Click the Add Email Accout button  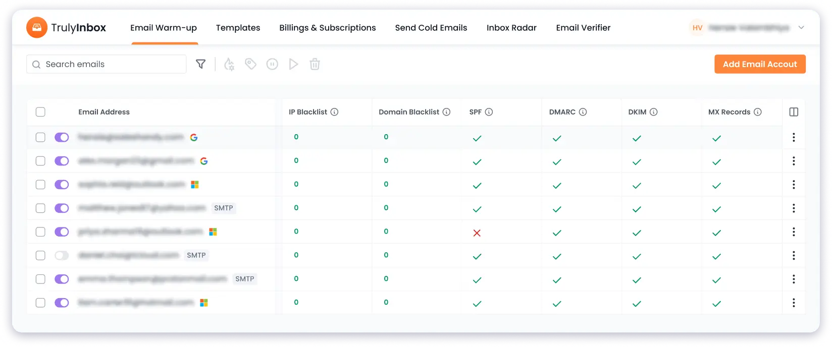tap(760, 64)
